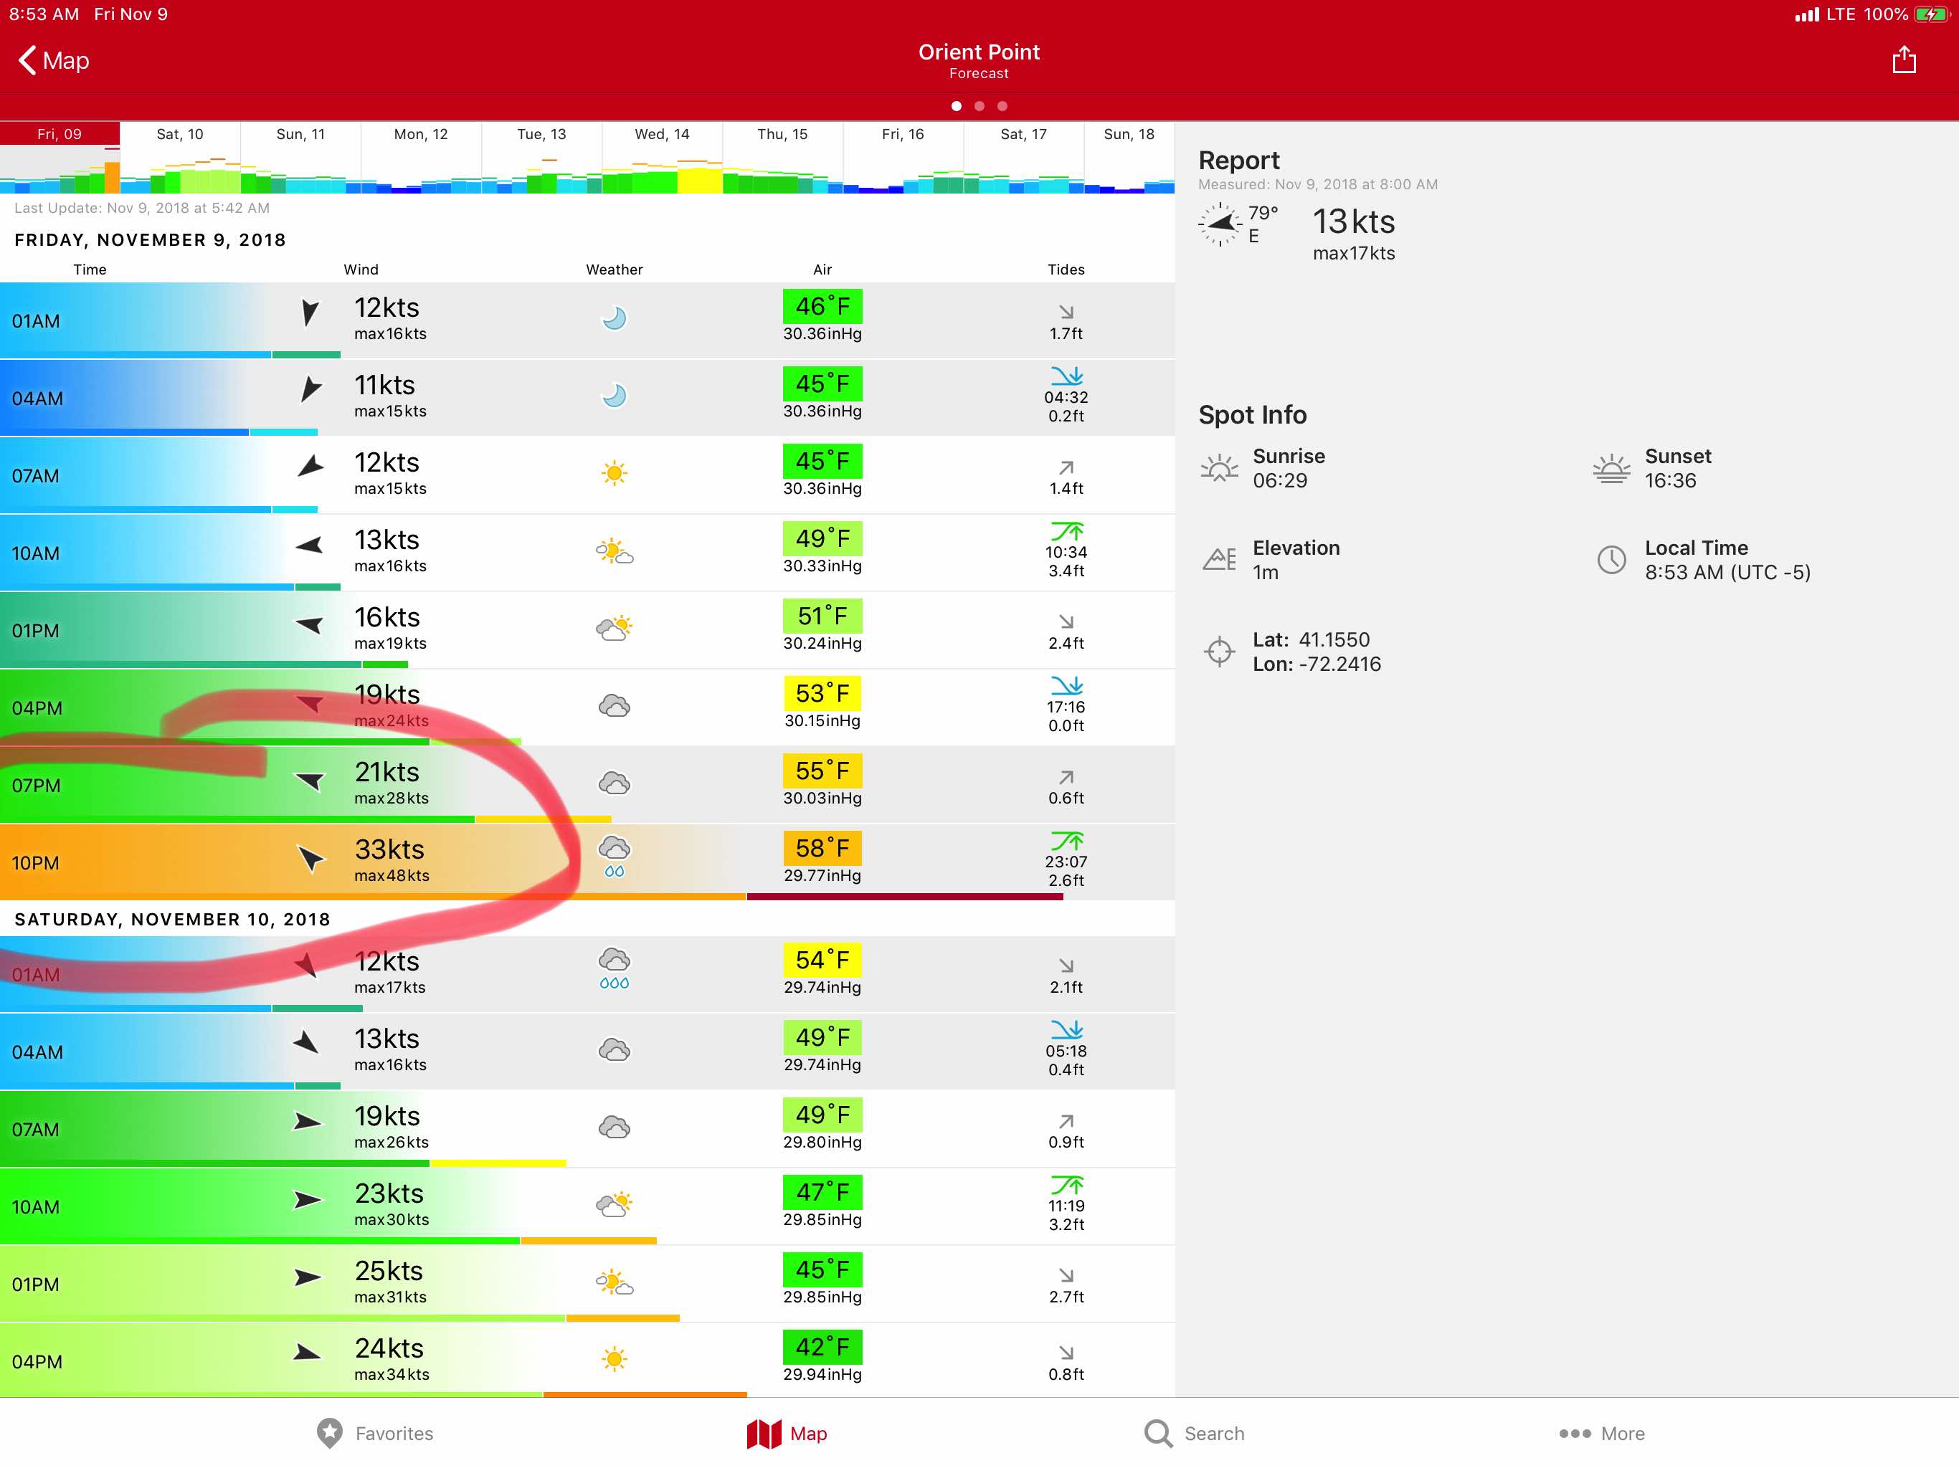The height and width of the screenshot is (1468, 1959).
Task: Select Sat, 10 in the date strip
Action: [180, 135]
